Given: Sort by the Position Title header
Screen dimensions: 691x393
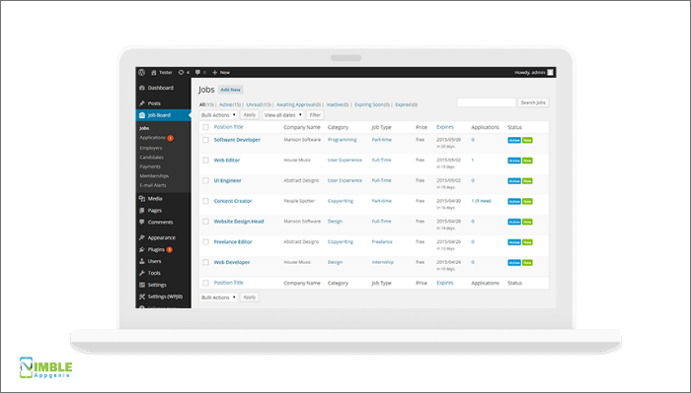Looking at the screenshot, I should tap(228, 127).
